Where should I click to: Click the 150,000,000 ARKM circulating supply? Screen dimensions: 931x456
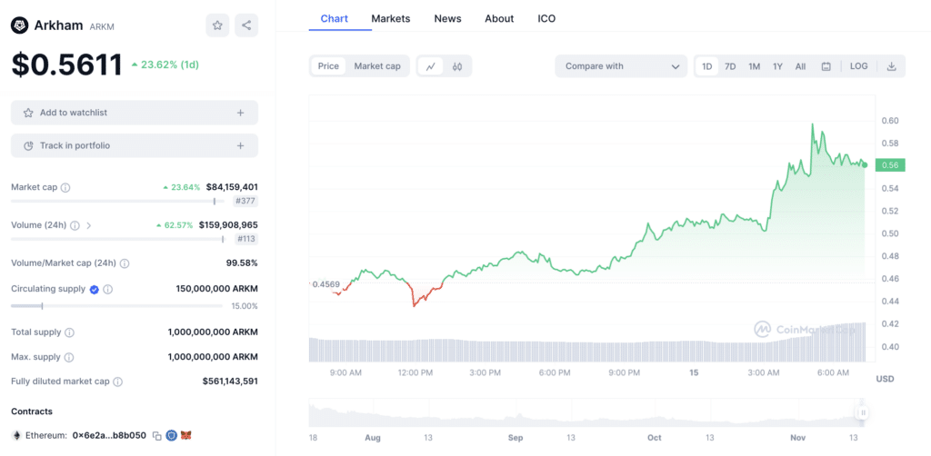pyautogui.click(x=216, y=290)
